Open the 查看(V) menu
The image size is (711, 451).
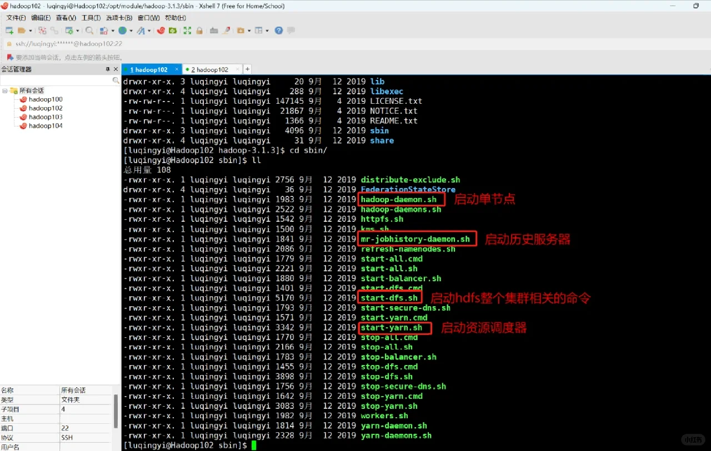pos(66,18)
